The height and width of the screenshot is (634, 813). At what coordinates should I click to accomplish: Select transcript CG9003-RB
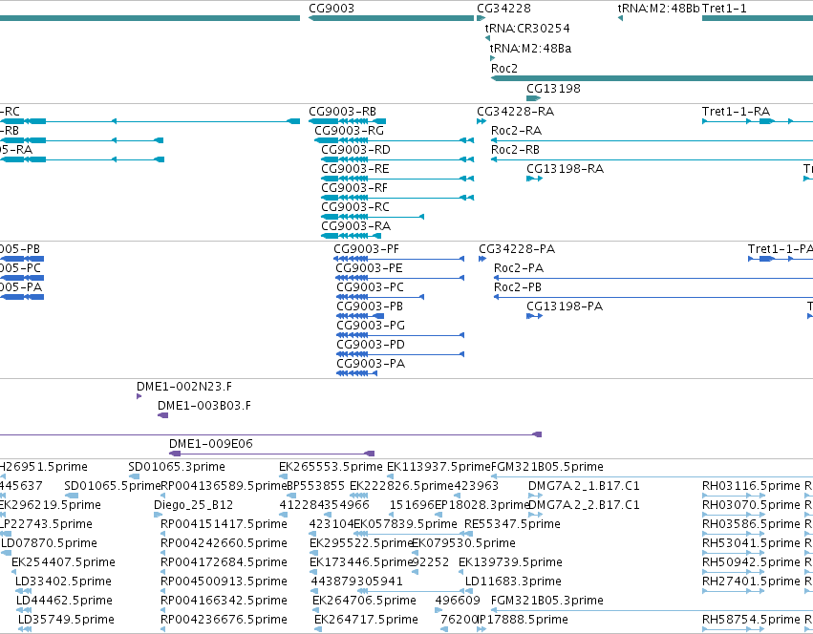coord(343,112)
